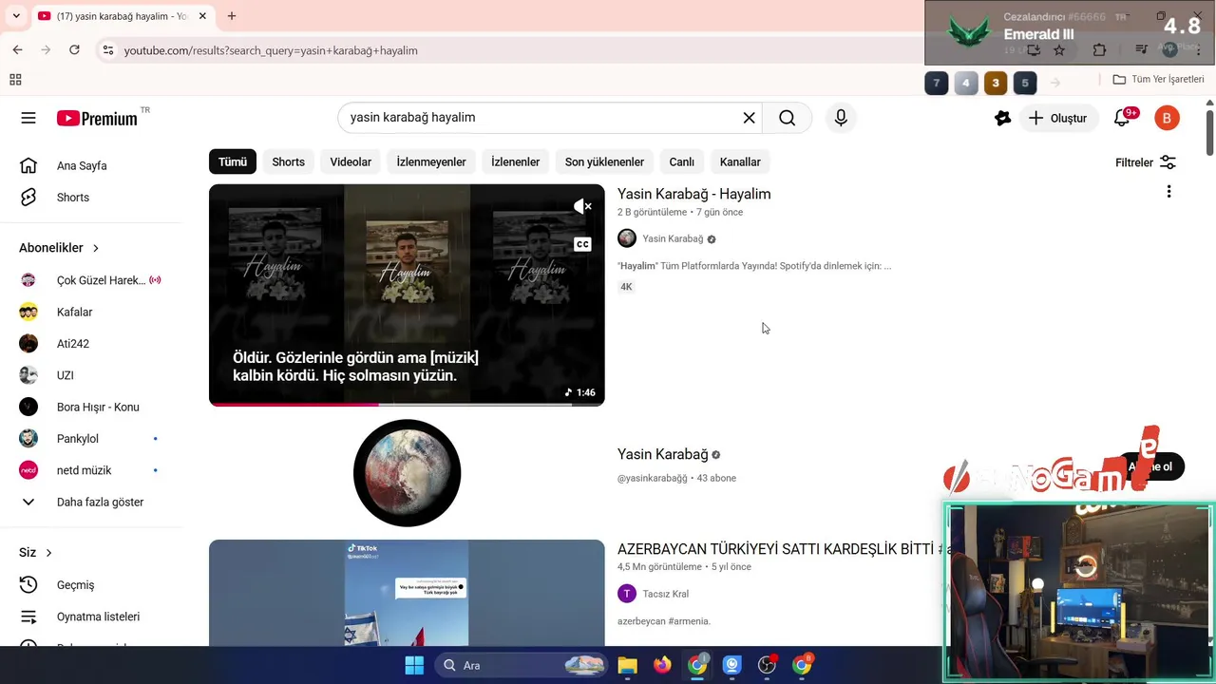1216x684 pixels.
Task: Click the Oluştur create button
Action: [1058, 118]
